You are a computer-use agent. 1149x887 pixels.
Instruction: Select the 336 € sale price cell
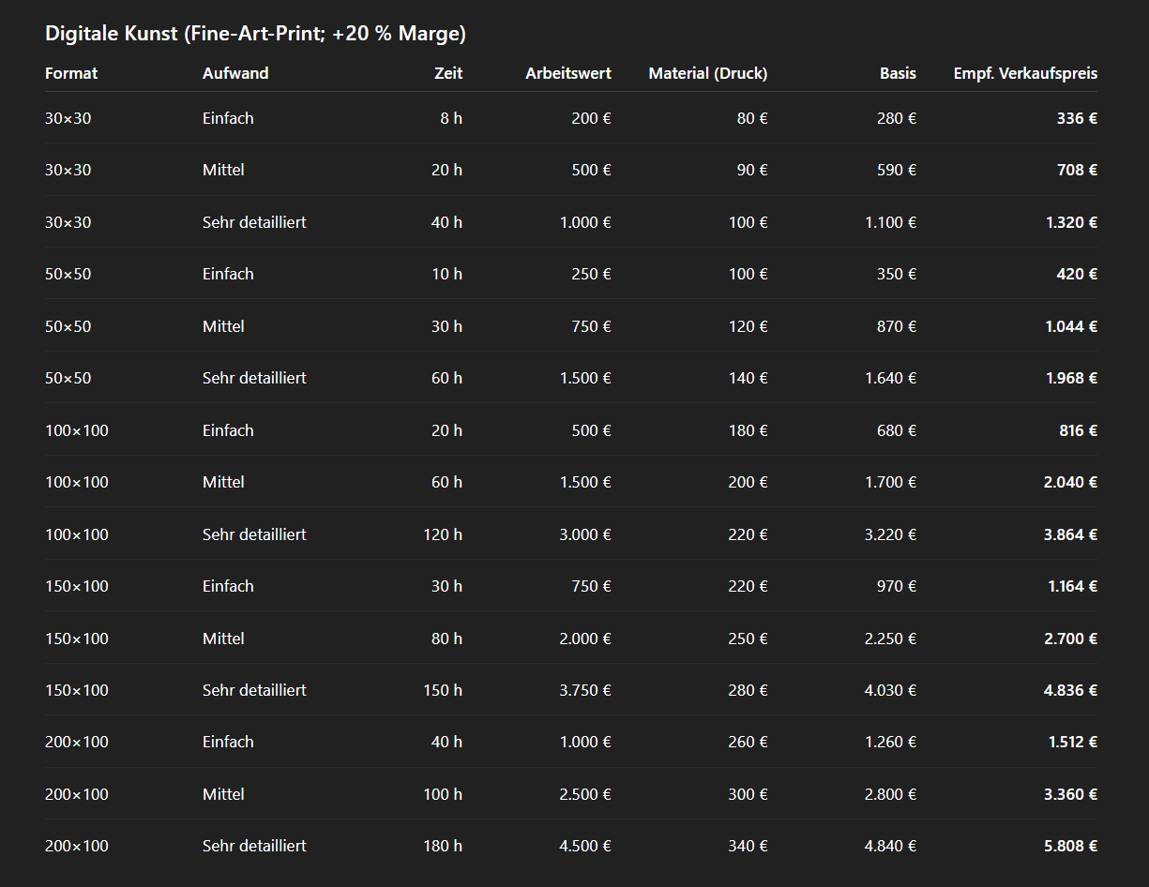1077,118
